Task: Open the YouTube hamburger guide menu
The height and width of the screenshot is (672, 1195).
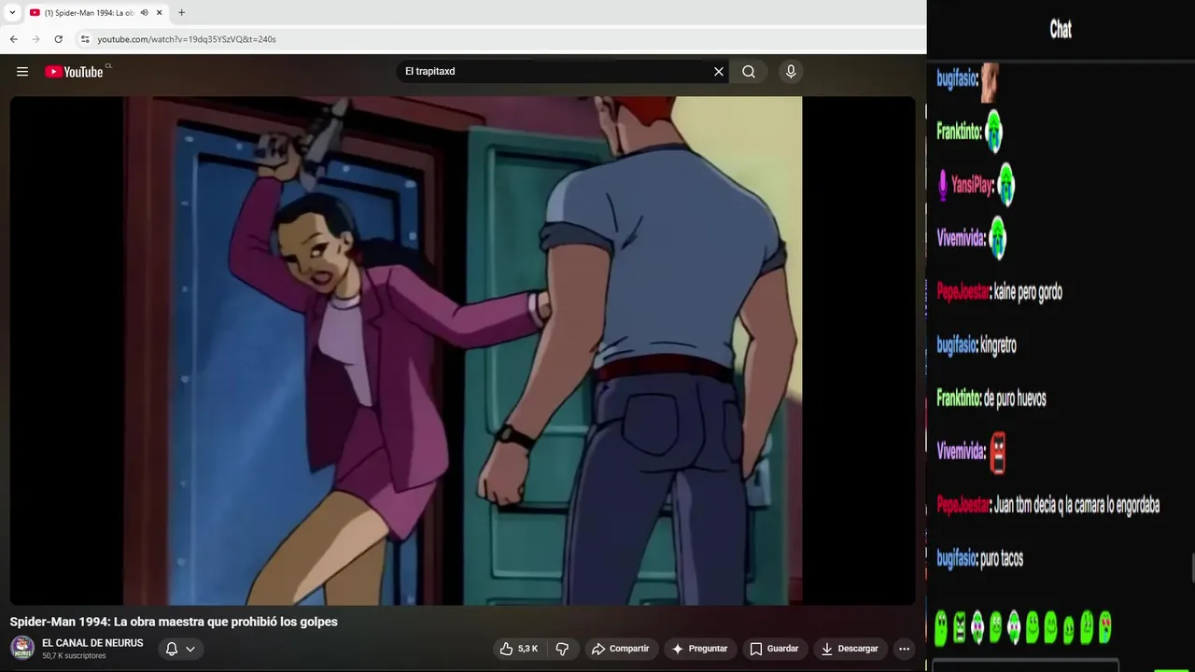Action: click(22, 72)
